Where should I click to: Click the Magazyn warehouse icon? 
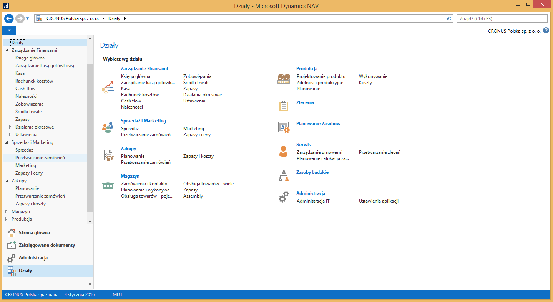point(108,186)
